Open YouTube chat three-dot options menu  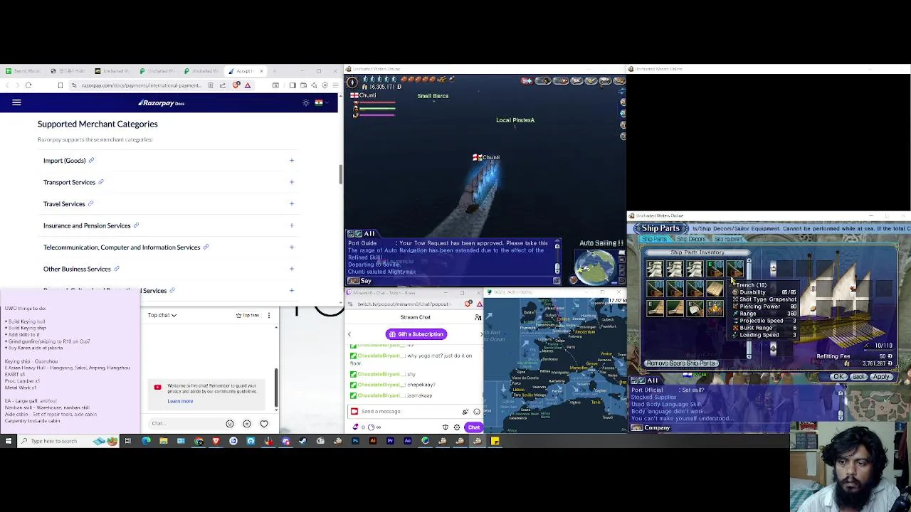pos(268,315)
